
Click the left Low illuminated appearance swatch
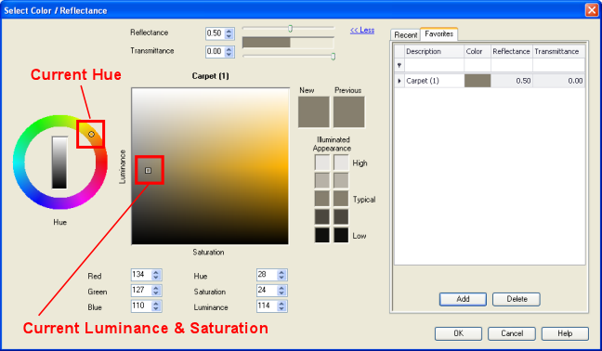(322, 235)
